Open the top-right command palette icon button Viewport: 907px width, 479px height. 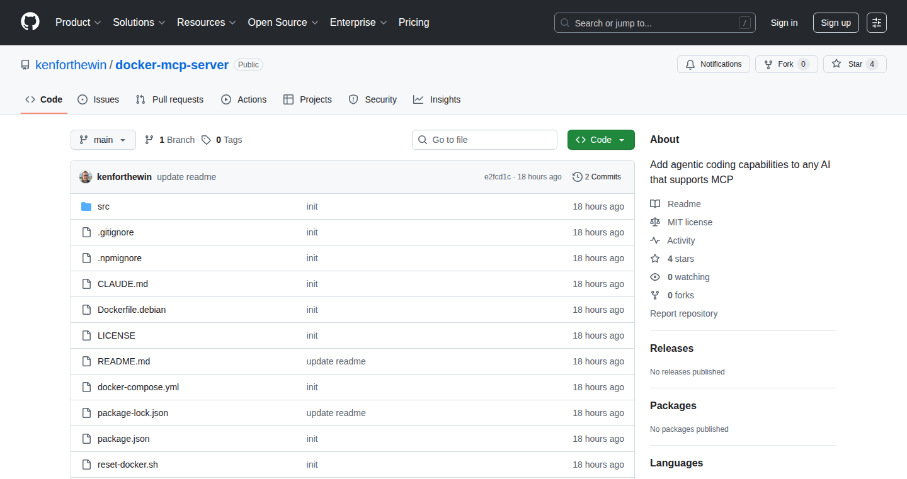(877, 23)
